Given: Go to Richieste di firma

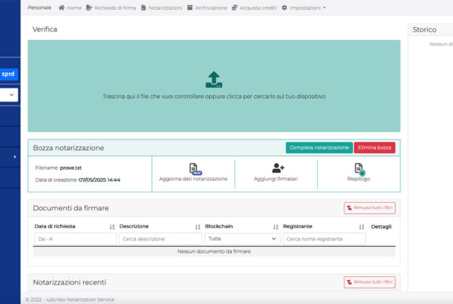Looking at the screenshot, I should (111, 8).
